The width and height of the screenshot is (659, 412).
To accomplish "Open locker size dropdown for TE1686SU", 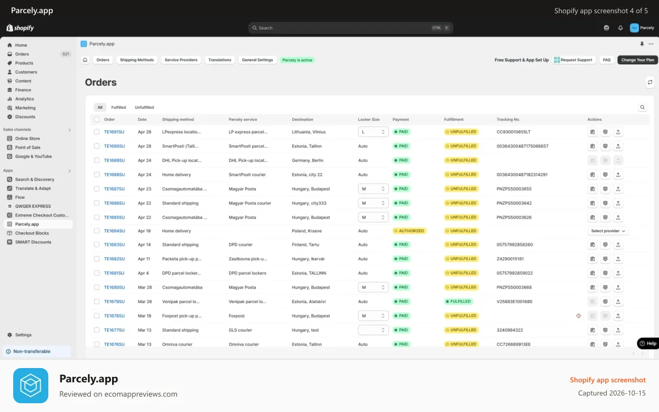I will pyautogui.click(x=373, y=203).
